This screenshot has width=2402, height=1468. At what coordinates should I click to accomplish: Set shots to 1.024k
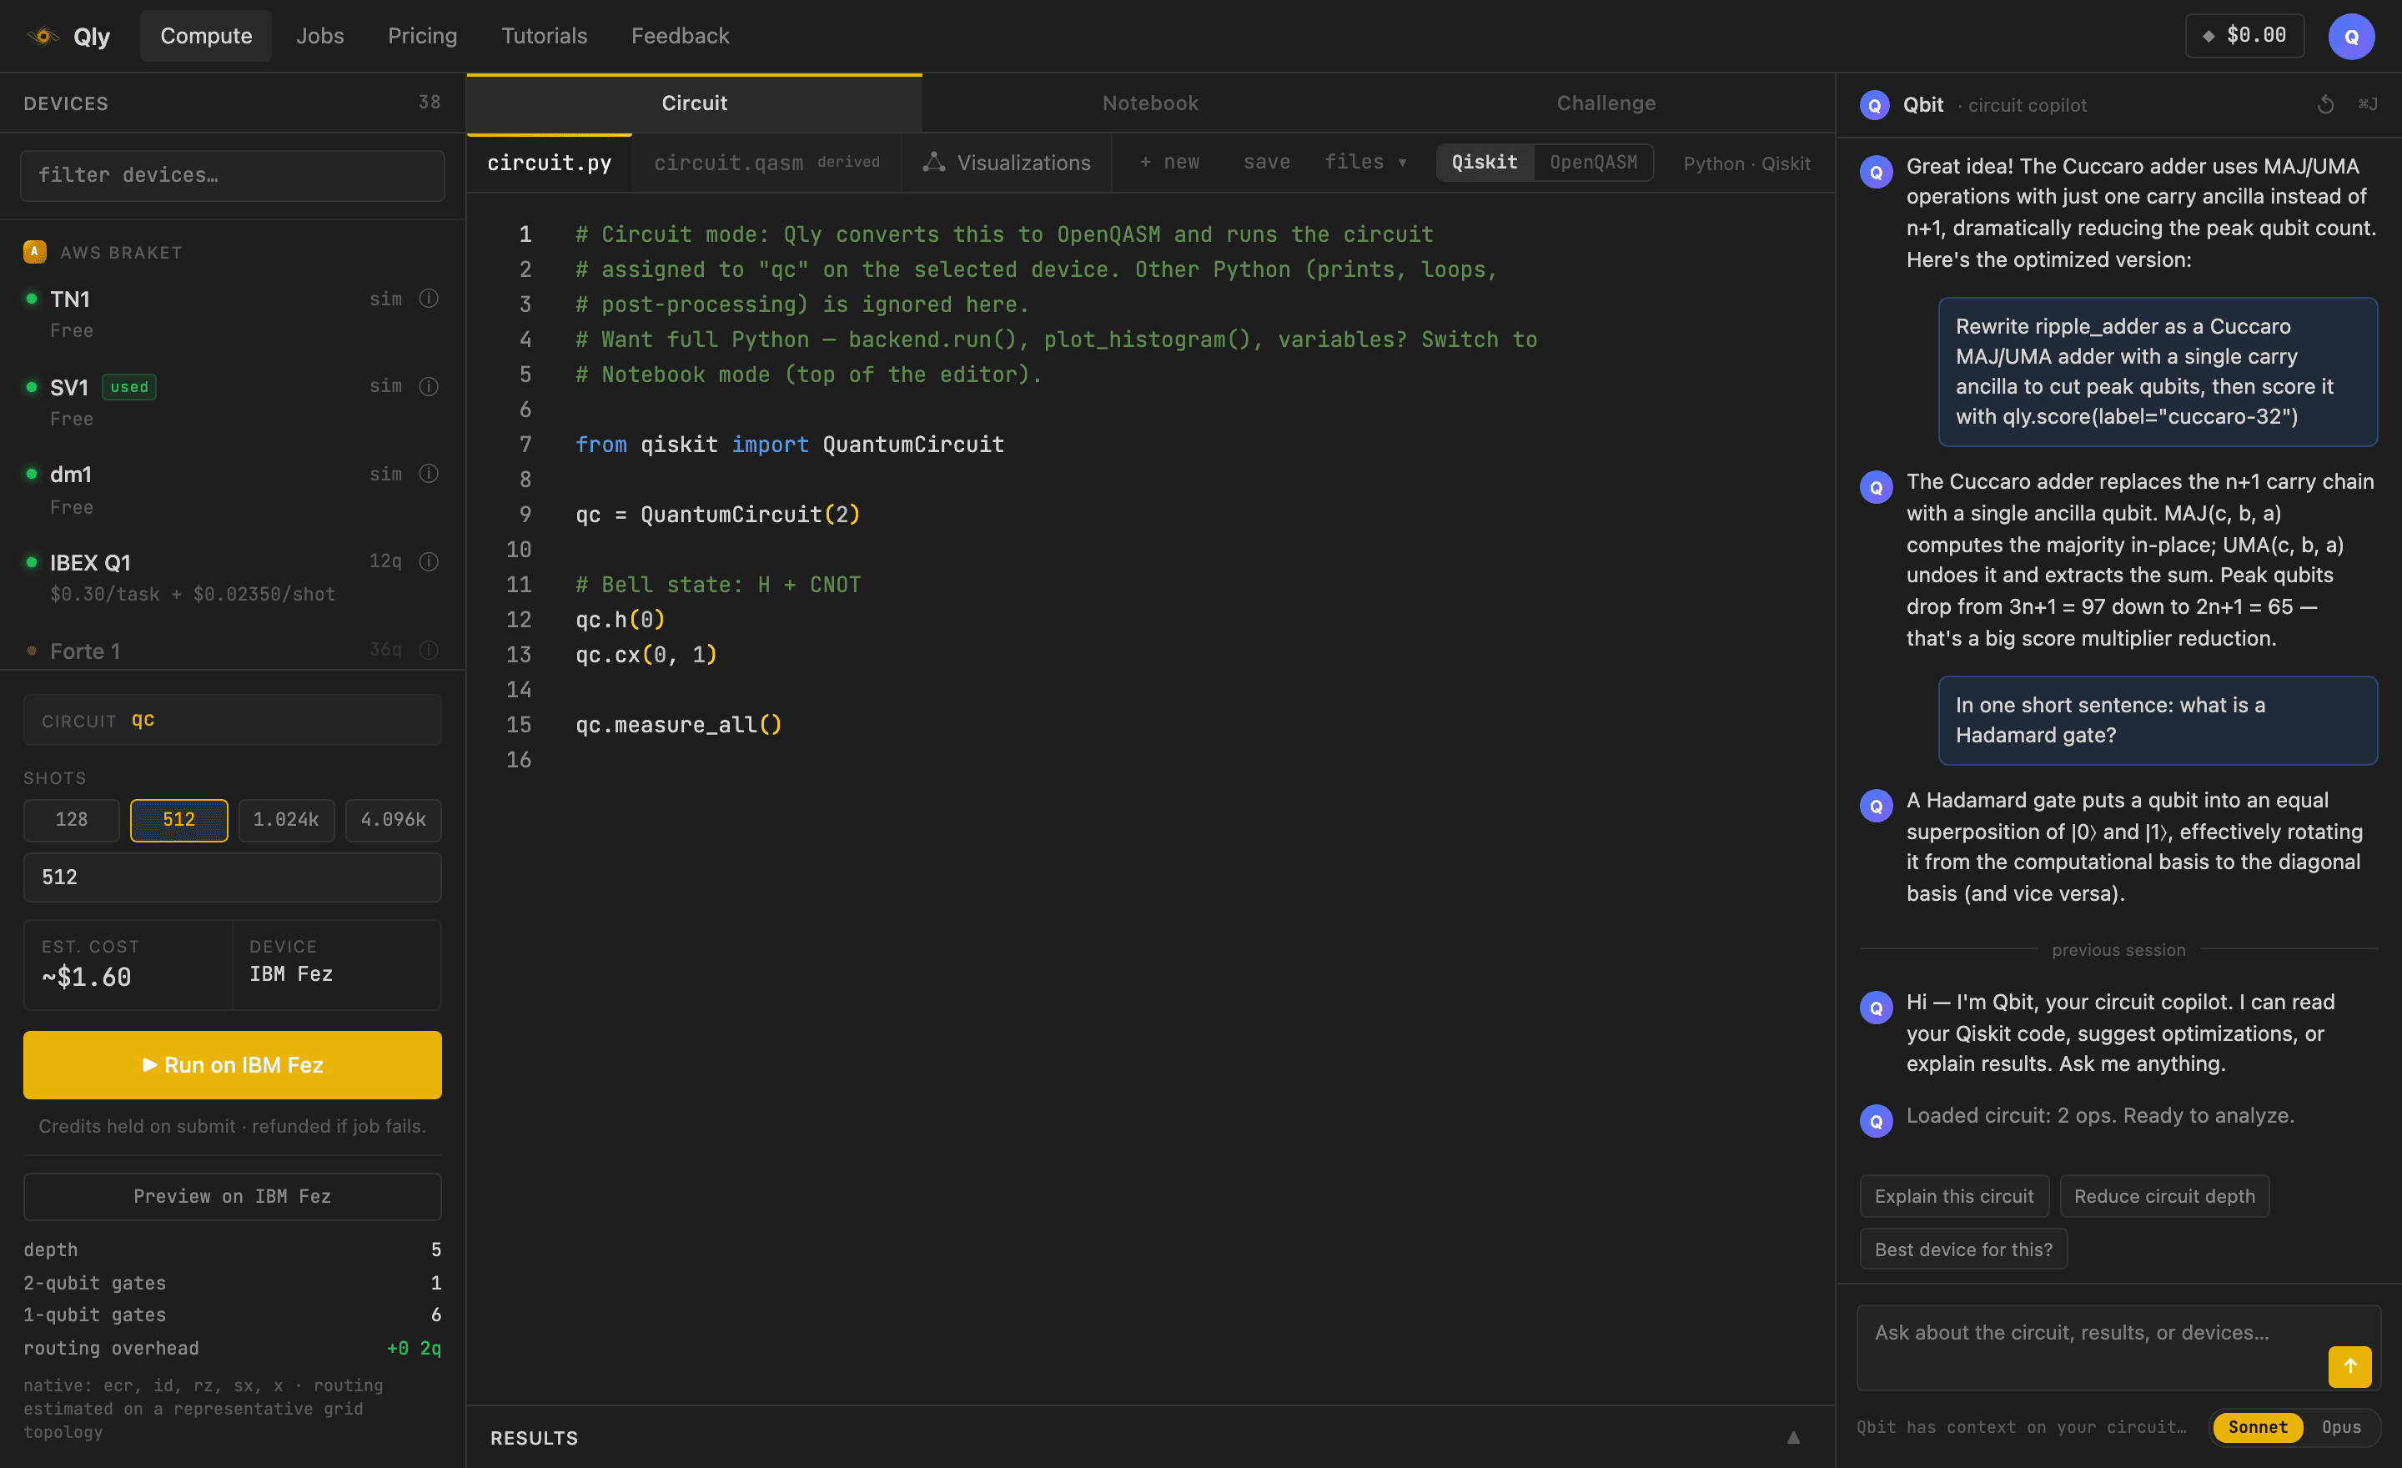[285, 820]
